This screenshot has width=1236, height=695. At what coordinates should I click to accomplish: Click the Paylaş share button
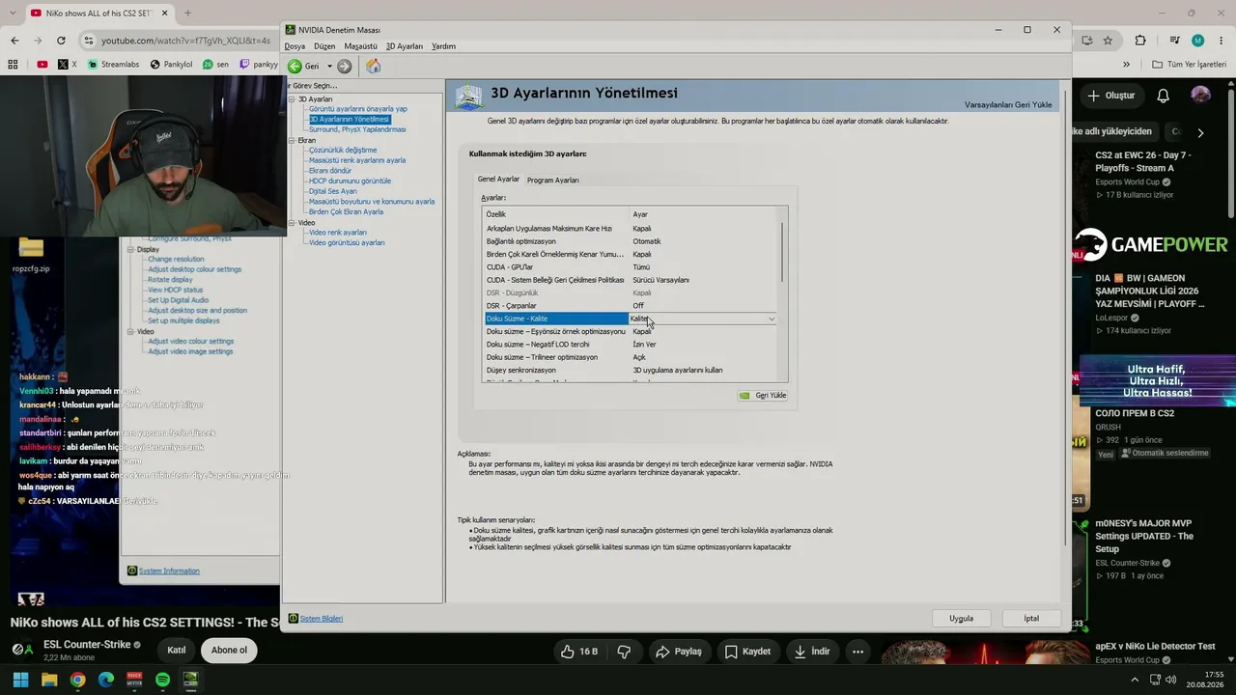679,652
